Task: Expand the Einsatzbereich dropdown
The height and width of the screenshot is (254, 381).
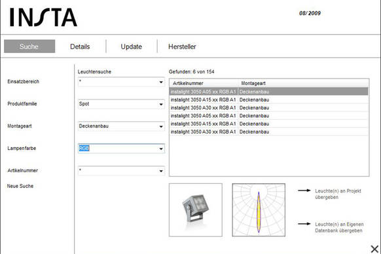Action: click(161, 82)
